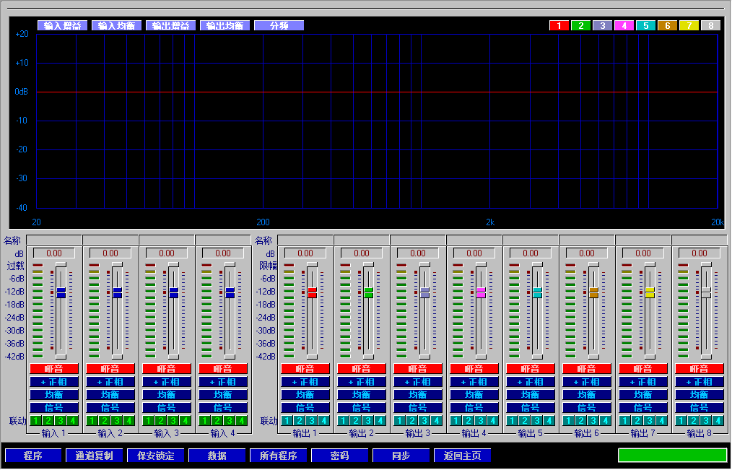Click the blue 输入 1 gain fader
Image resolution: width=732 pixels, height=470 pixels.
[x=61, y=292]
